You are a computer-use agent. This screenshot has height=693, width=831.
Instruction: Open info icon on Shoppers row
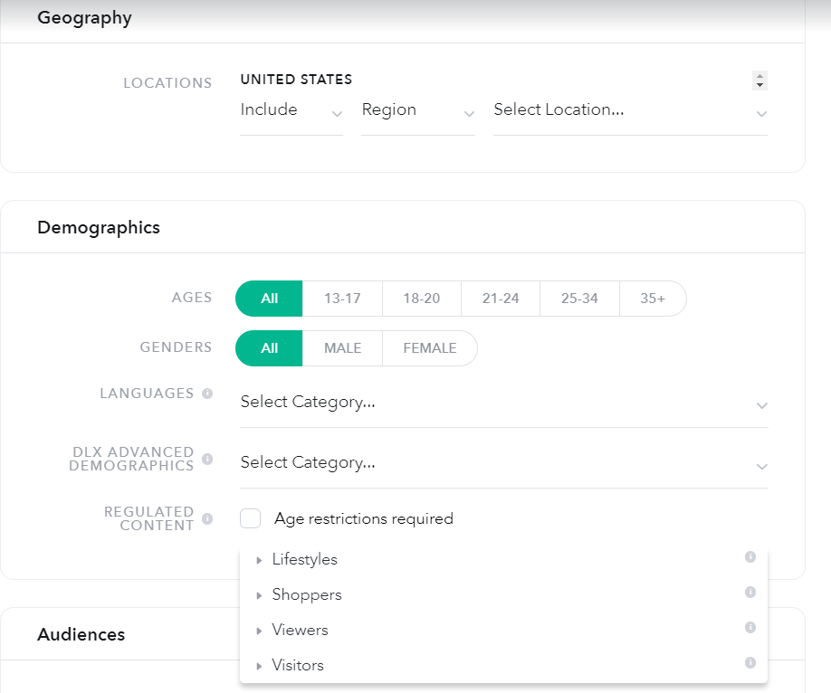(x=750, y=592)
